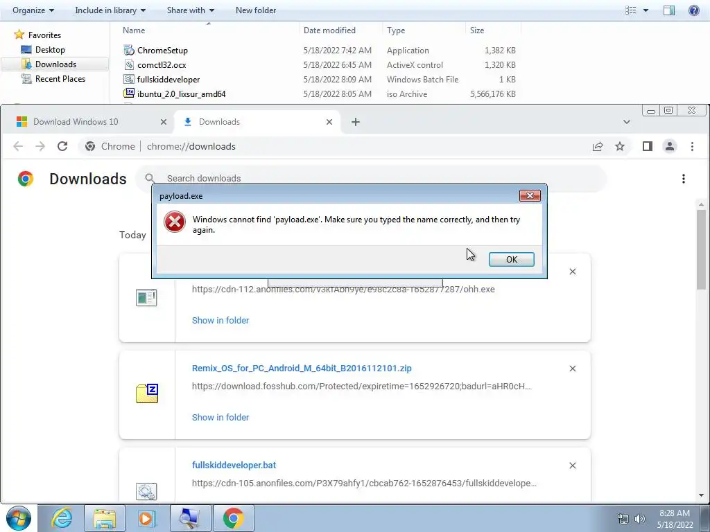Bookmark this page with the star icon
The image size is (710, 532).
coord(619,146)
